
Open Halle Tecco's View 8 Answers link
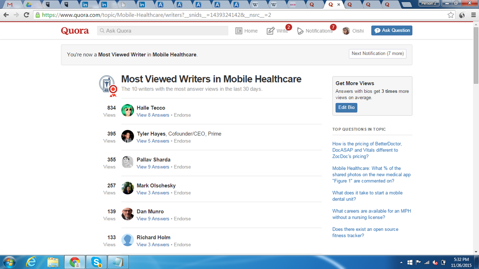[153, 115]
